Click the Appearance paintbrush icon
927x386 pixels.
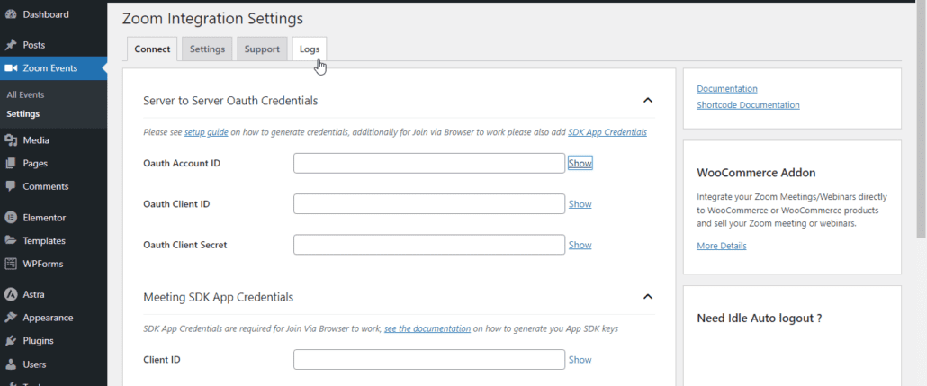tap(10, 318)
